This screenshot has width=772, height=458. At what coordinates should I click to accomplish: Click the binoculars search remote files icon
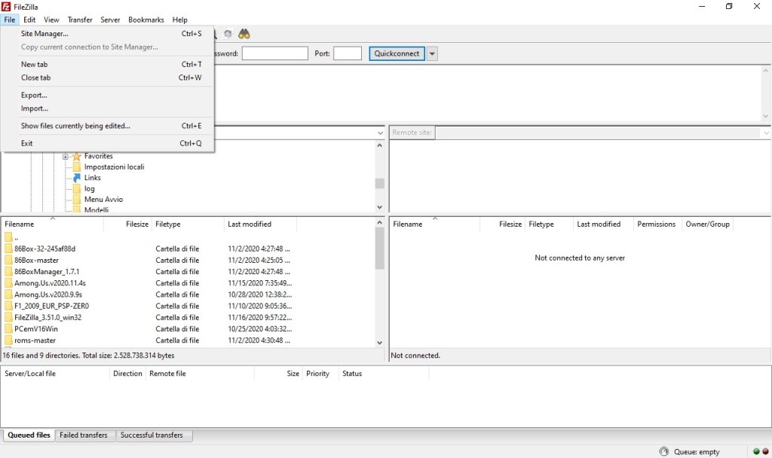click(x=244, y=34)
